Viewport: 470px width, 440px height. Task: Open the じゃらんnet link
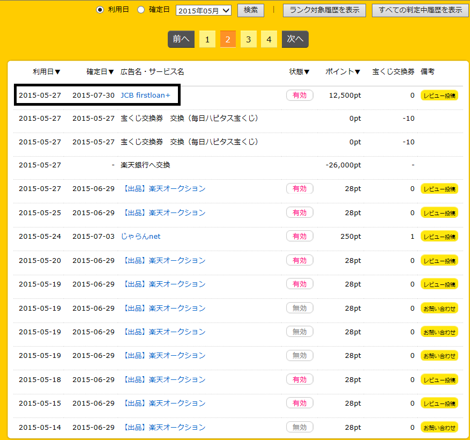pyautogui.click(x=140, y=237)
